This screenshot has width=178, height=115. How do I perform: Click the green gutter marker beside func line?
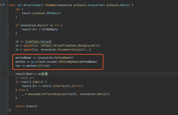coord(1,5)
